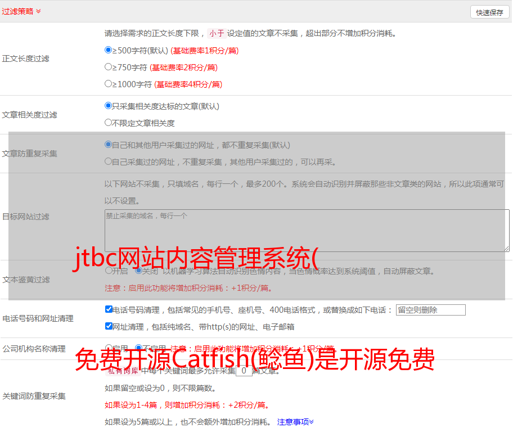Image resolution: width=513 pixels, height=432 pixels.
Task: Click the 关键词防重复采集 row label
Action: click(34, 396)
